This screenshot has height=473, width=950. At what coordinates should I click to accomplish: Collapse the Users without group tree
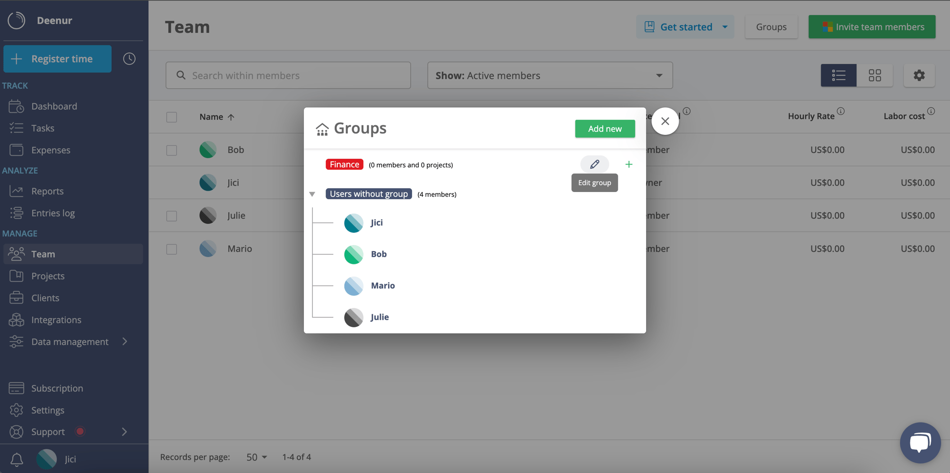click(312, 194)
